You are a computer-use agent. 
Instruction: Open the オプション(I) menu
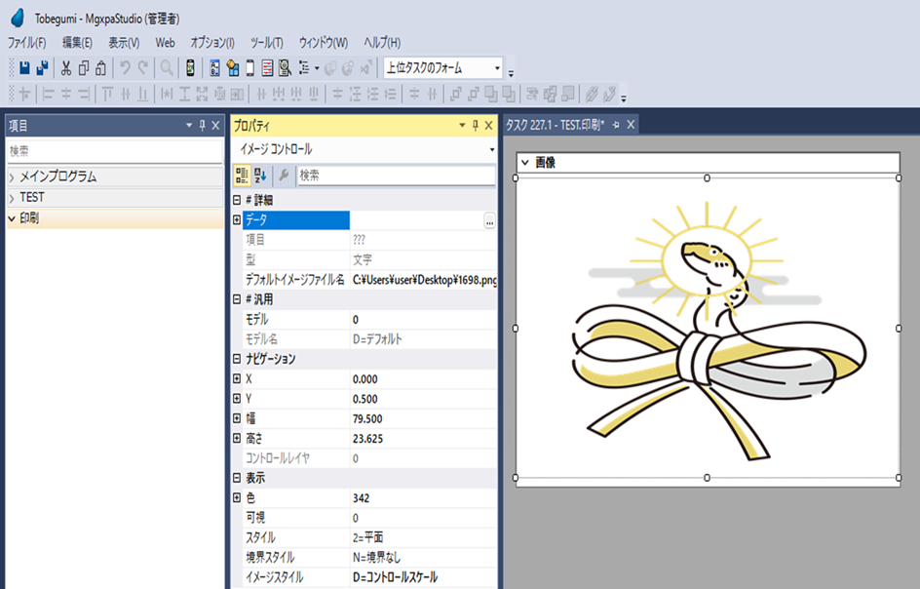click(211, 43)
